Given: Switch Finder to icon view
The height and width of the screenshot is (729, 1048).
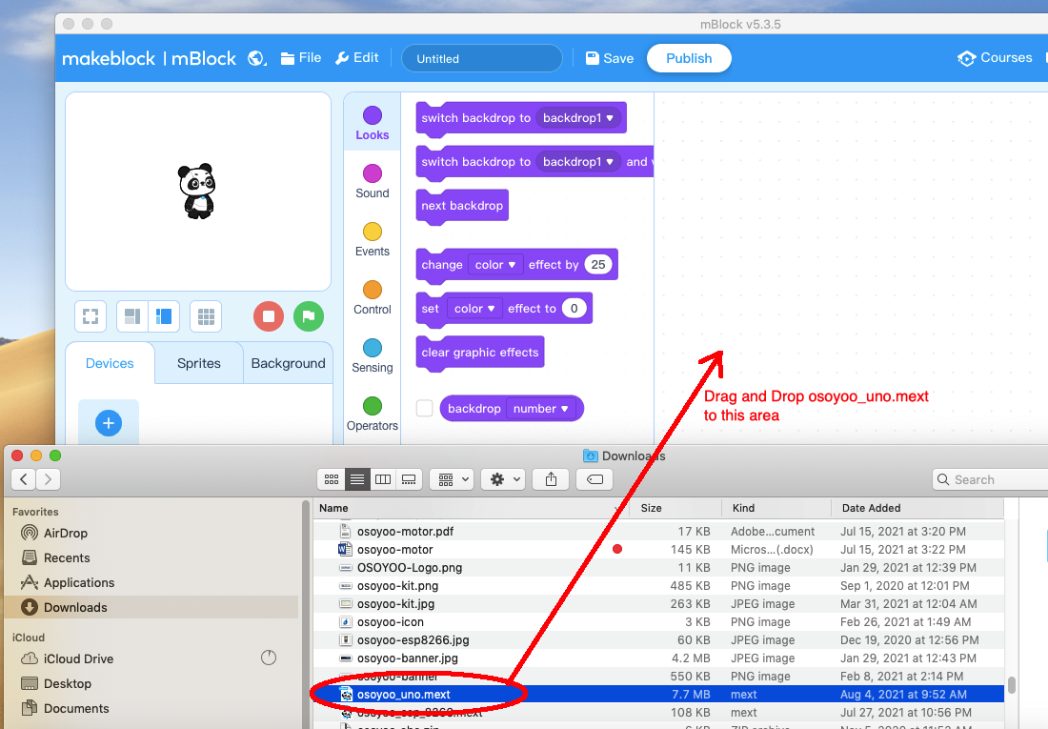Looking at the screenshot, I should [x=332, y=479].
